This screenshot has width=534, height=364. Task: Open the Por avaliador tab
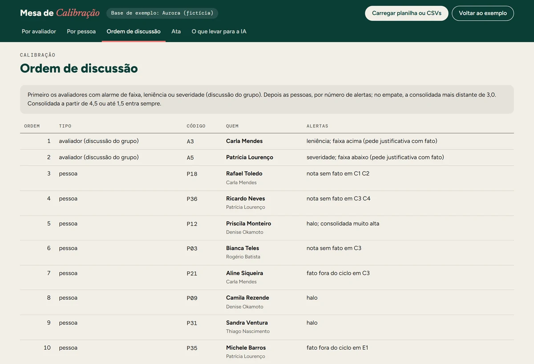pyautogui.click(x=39, y=32)
